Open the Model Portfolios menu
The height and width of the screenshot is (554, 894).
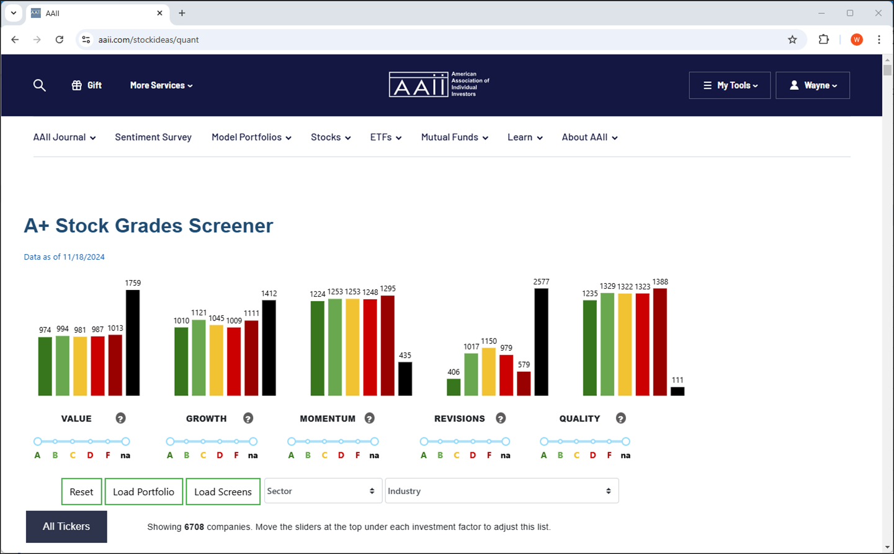point(251,138)
